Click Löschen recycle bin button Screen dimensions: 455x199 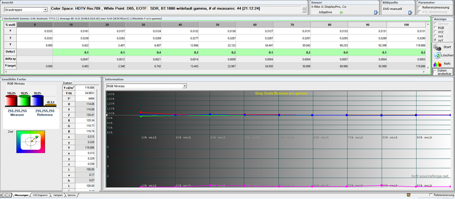443,56
